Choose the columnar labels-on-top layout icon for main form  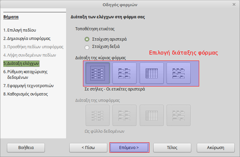pyautogui.click(x=124, y=73)
